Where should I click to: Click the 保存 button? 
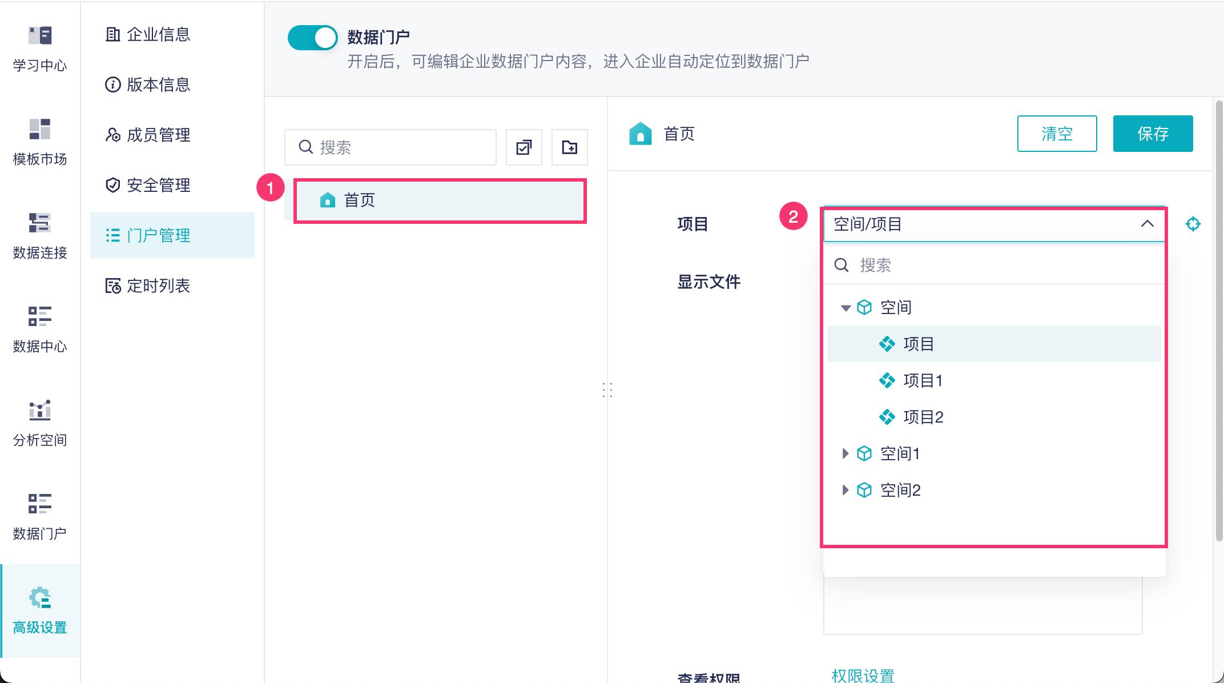[1153, 134]
